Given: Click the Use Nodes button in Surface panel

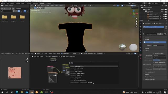Looking at the screenshot, I should (155, 42).
